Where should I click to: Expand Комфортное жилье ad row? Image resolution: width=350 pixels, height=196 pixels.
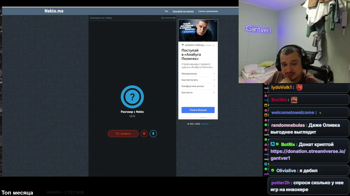(198, 86)
